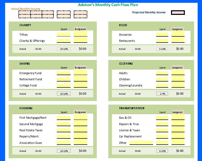Select the Tithes Budgeted cell
This screenshot has width=202, height=161.
(x=80, y=34)
